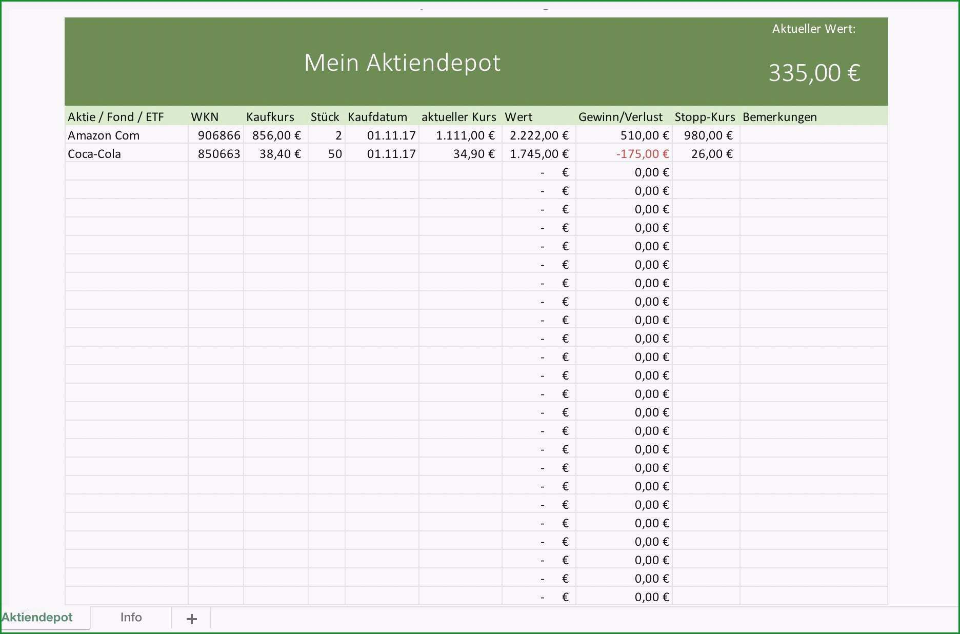Click the Aktie / Fond / ETF header
The width and height of the screenshot is (960, 634).
point(126,116)
